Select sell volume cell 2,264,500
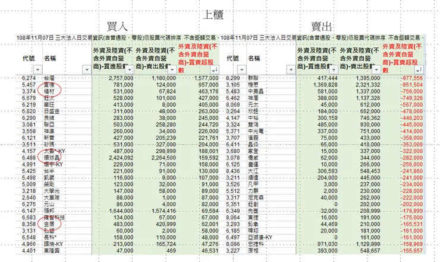The width and height of the screenshot is (440, 262). (x=164, y=158)
